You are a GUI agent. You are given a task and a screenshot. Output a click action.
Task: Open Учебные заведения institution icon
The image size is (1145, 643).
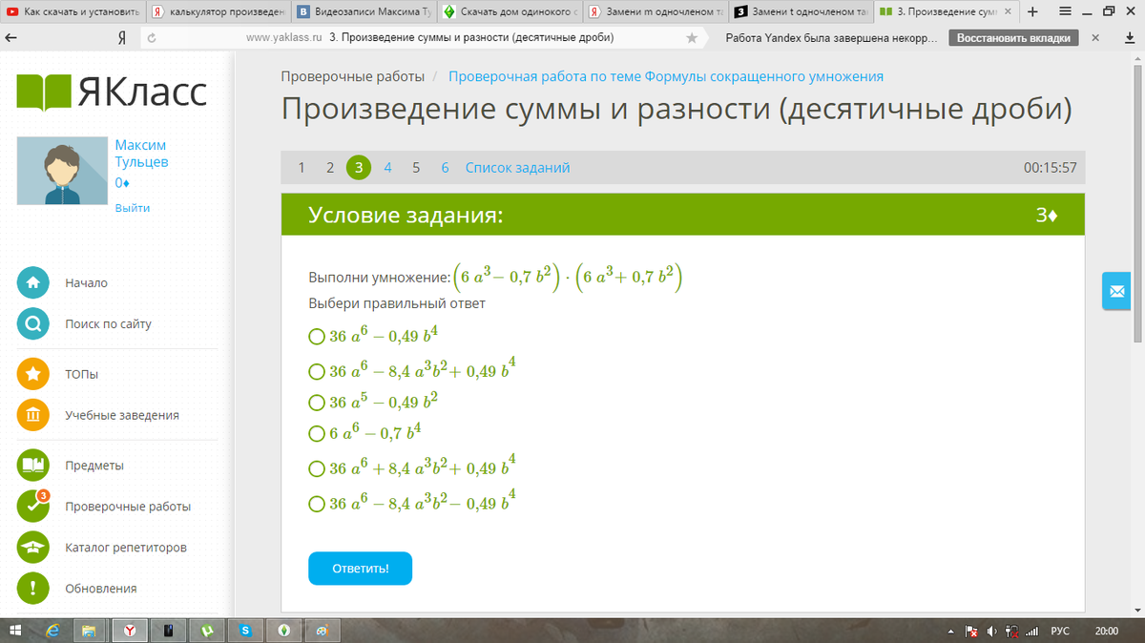click(33, 415)
